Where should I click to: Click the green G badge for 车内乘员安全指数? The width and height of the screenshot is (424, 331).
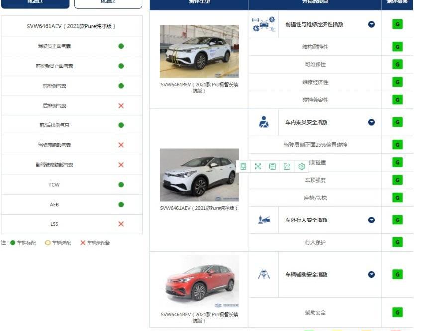coord(397,122)
